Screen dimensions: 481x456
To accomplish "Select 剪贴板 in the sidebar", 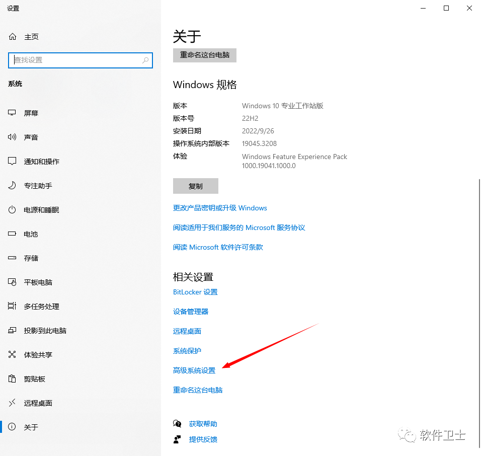I will tap(34, 379).
